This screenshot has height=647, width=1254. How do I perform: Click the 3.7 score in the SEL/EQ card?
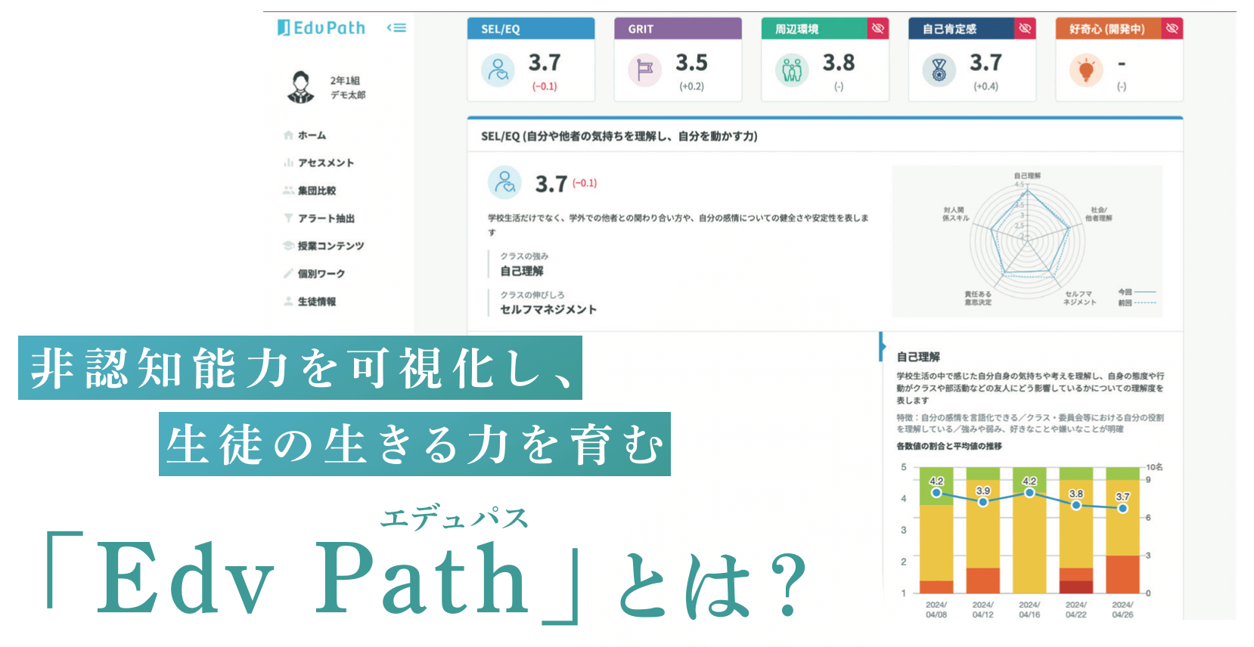click(x=545, y=62)
